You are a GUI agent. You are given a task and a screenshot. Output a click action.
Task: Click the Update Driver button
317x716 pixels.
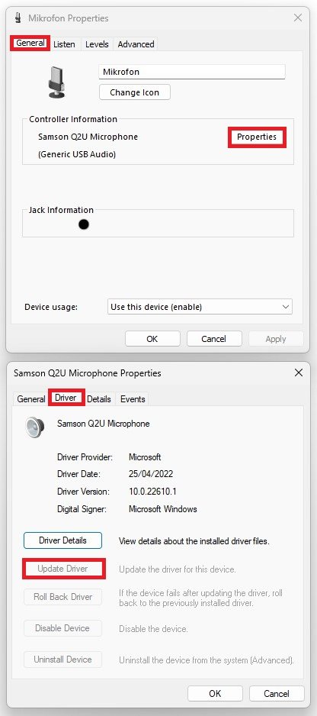tap(63, 569)
